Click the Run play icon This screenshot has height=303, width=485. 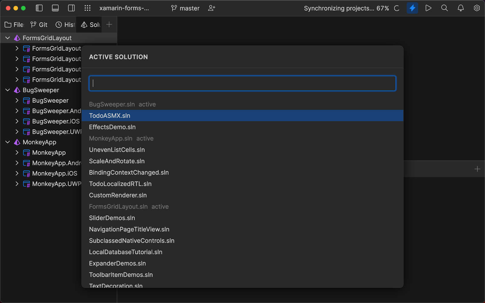tap(428, 8)
